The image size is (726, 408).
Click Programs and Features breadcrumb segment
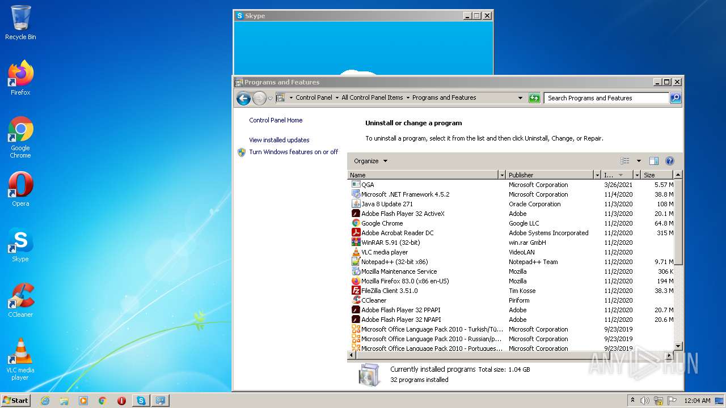click(x=444, y=98)
